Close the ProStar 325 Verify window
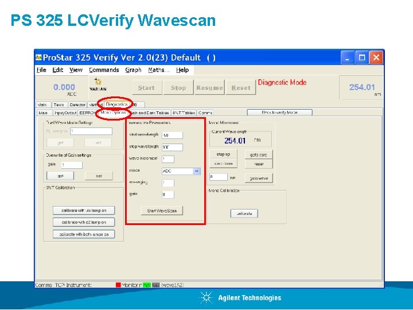 tap(376, 57)
